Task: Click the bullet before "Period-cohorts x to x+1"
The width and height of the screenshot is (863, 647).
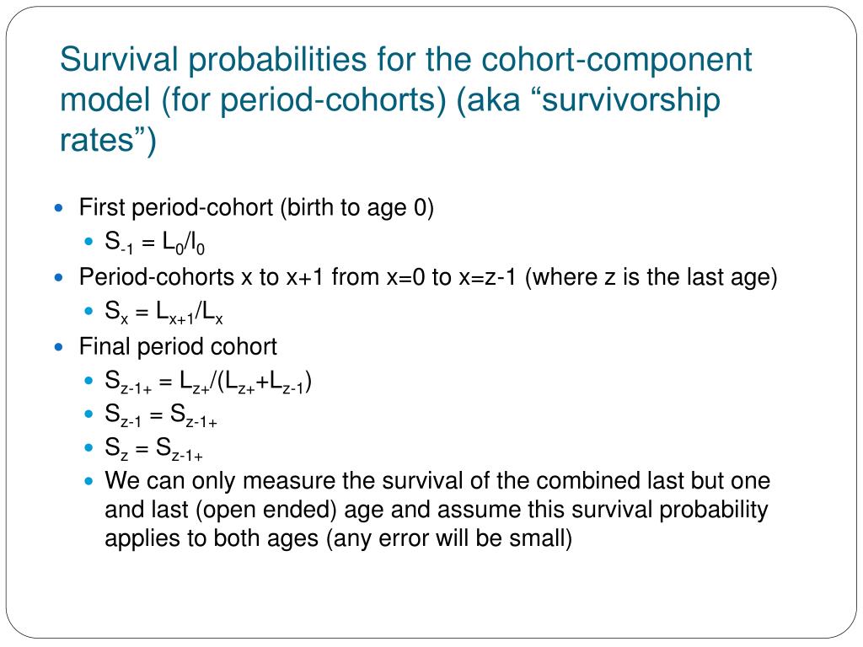Action: (x=60, y=277)
